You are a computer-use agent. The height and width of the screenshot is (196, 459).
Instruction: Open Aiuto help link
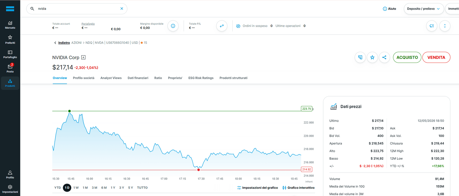coord(390,9)
